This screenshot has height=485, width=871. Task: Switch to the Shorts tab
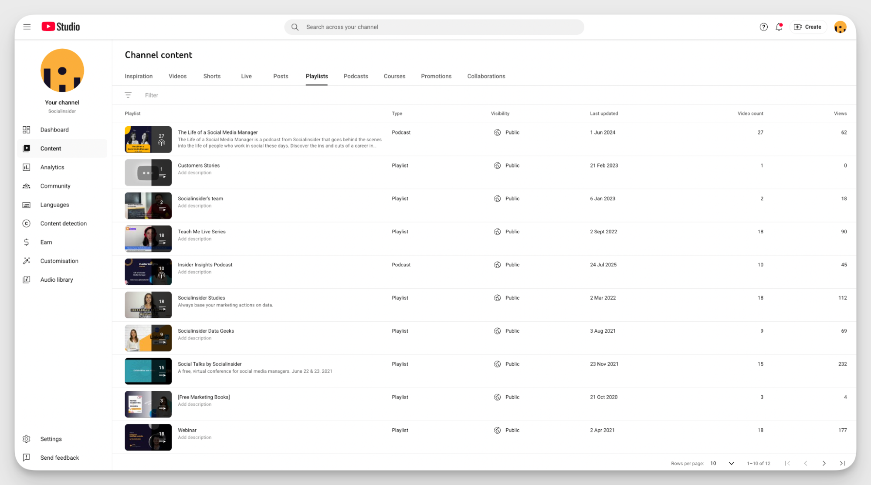point(212,76)
